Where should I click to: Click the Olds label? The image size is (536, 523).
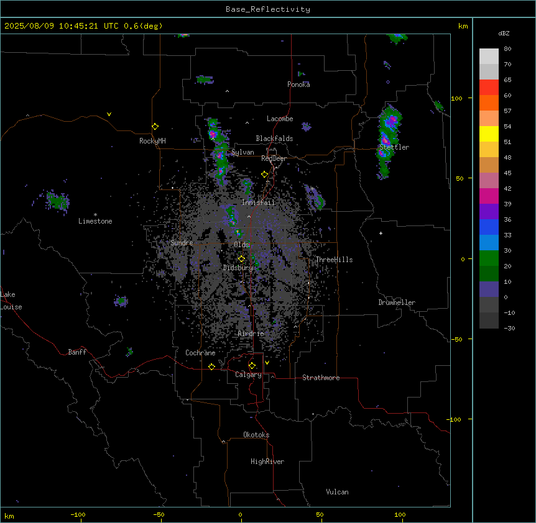[x=241, y=245]
